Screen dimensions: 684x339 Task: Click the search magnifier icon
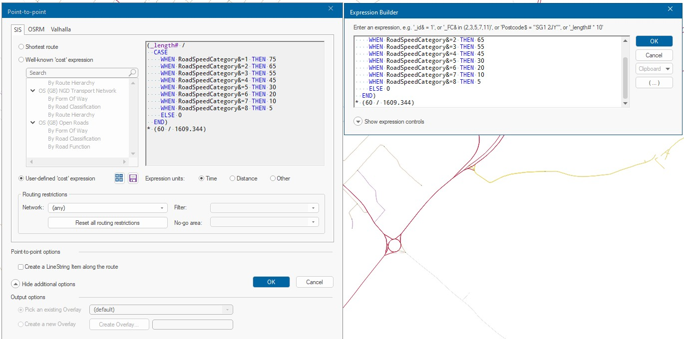click(x=132, y=73)
